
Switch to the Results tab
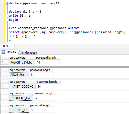point(9,52)
